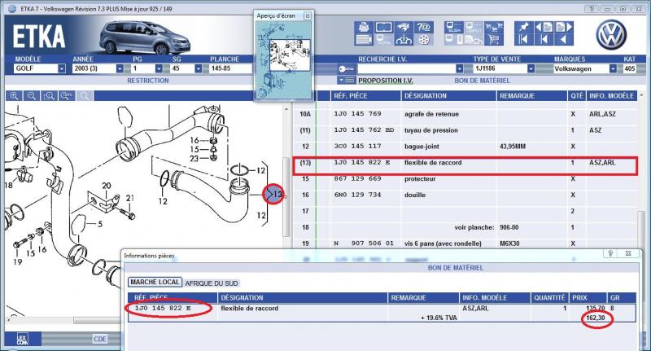The image size is (651, 351).
Task: Select row 15 protecteur
Action: (465, 178)
